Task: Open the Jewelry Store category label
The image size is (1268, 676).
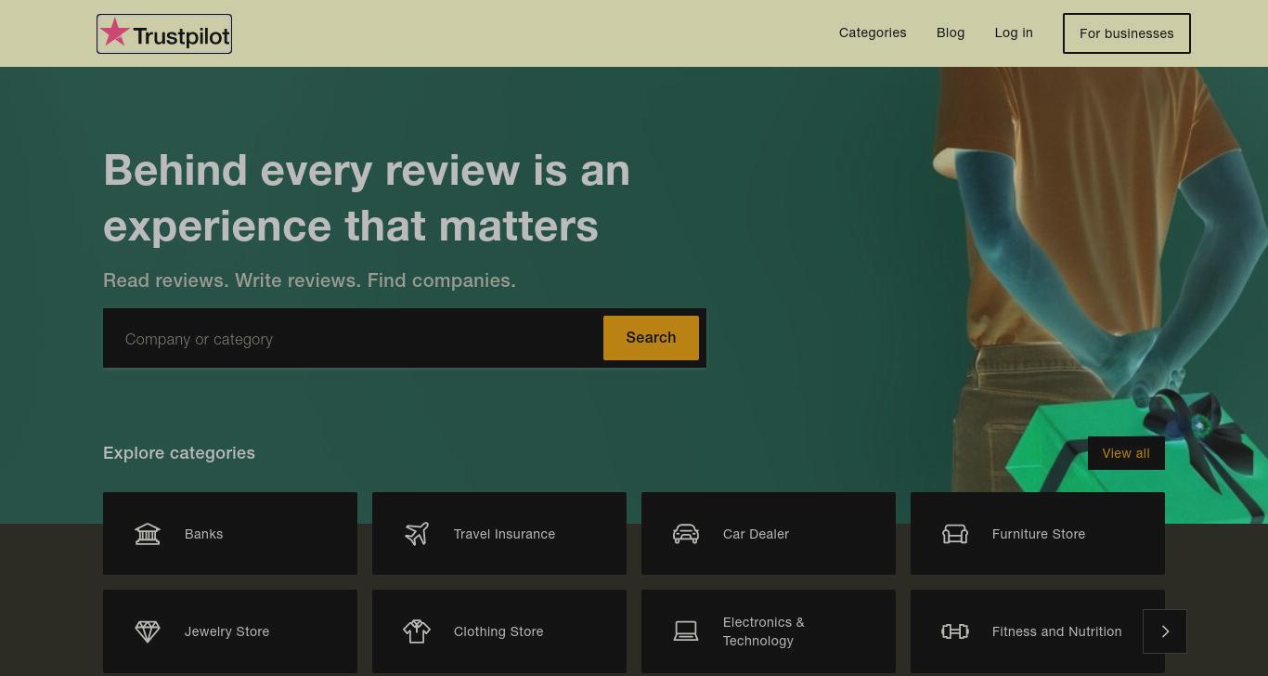Action: pos(226,631)
